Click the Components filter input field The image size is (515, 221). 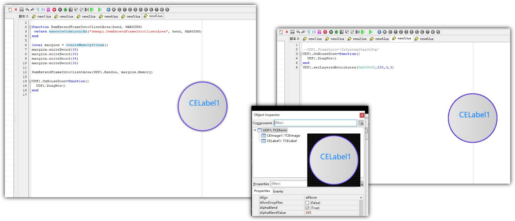(x=315, y=123)
